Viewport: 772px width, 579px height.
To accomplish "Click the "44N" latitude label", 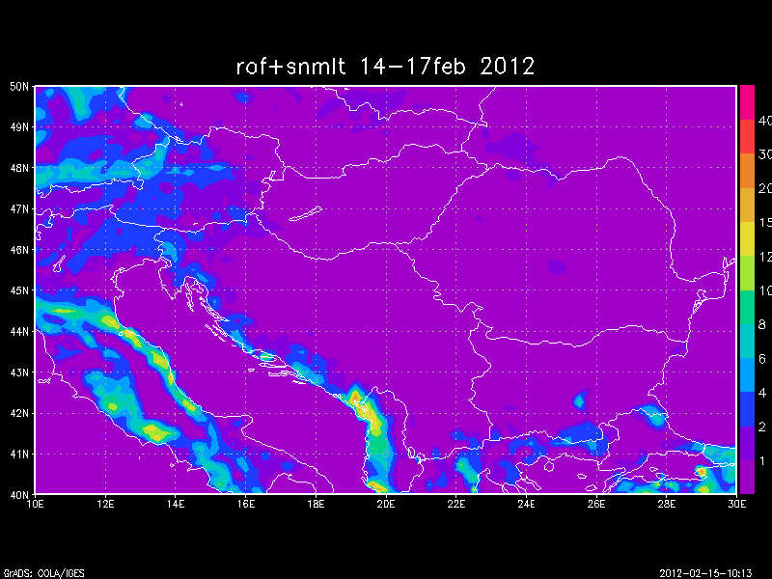I will click(19, 331).
